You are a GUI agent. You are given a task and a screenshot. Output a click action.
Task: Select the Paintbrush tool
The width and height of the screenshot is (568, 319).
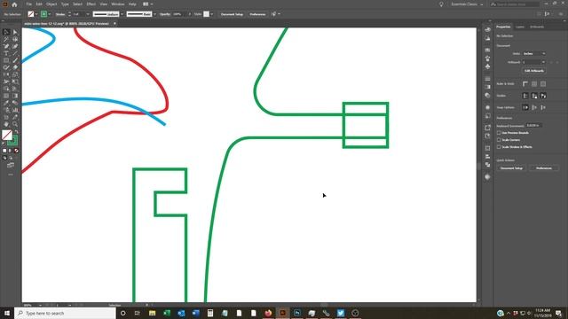point(15,60)
